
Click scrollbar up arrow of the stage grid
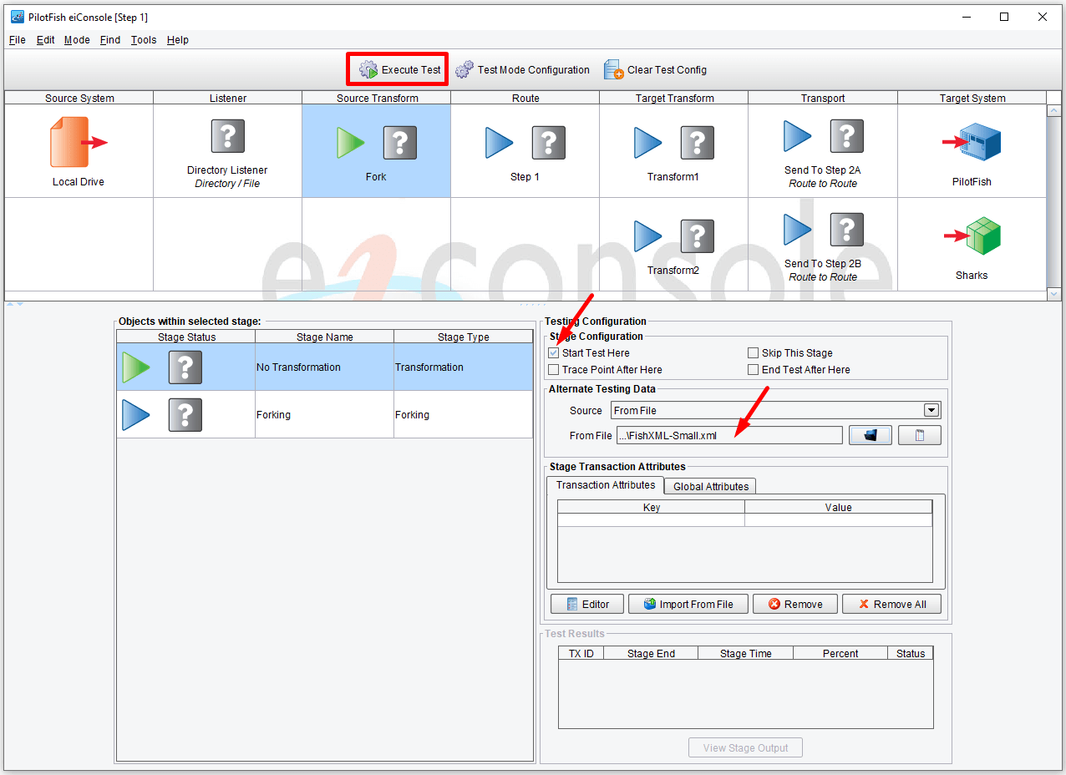click(x=1054, y=110)
